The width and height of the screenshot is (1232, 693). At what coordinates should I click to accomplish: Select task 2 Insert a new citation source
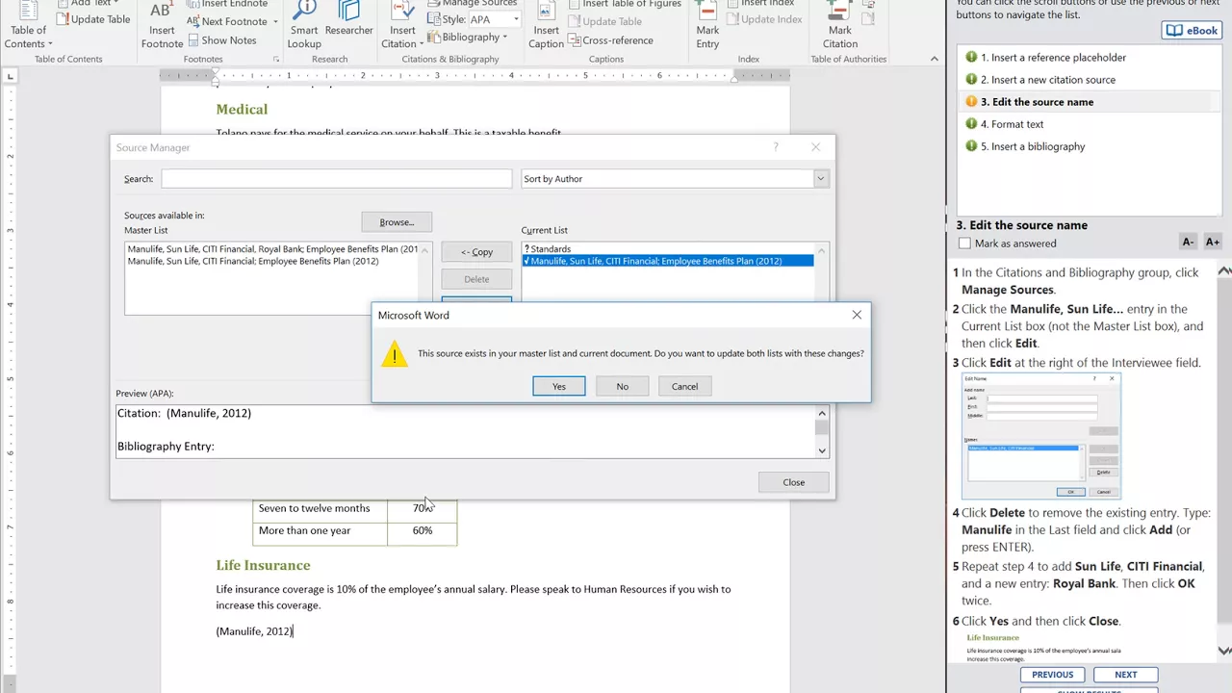1047,80
